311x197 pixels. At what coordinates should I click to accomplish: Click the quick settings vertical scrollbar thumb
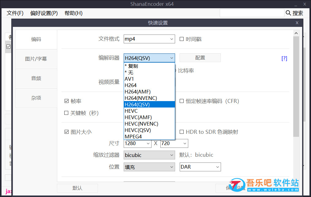(296, 86)
